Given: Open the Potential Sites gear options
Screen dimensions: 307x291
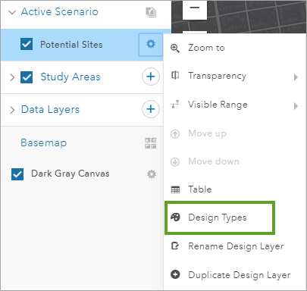Looking at the screenshot, I should click(x=151, y=44).
